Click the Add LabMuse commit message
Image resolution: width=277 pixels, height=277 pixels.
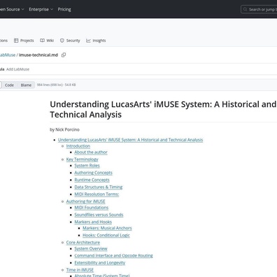coord(17,69)
